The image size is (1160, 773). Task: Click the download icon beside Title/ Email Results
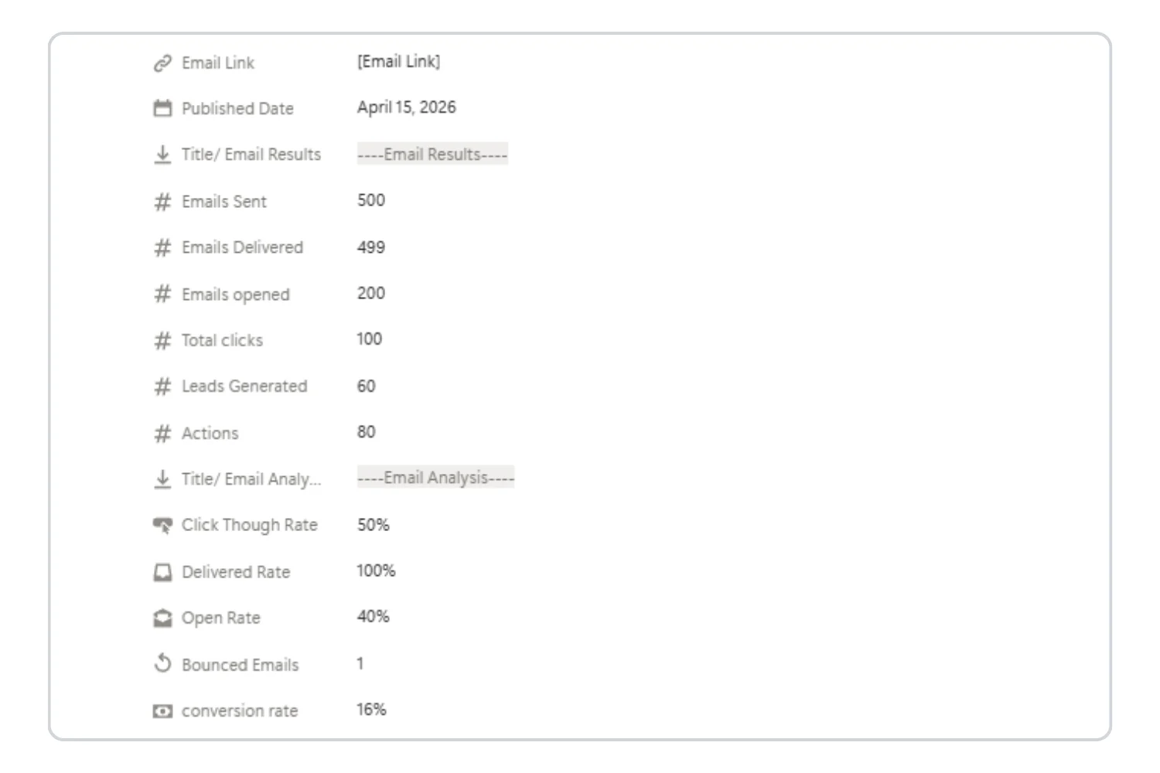click(x=162, y=154)
